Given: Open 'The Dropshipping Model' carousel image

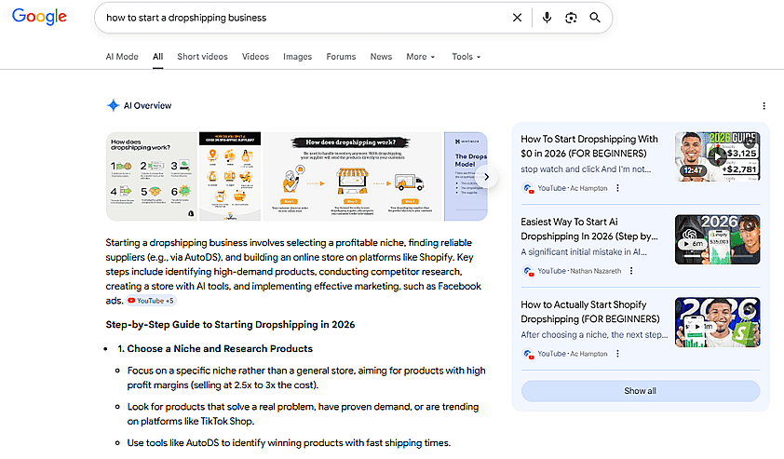Looking at the screenshot, I should pos(466,177).
